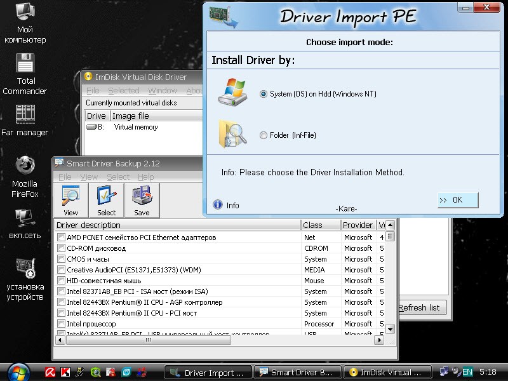Check the Intel процессор driver checkbox
This screenshot has height=381, width=508.
(x=61, y=324)
